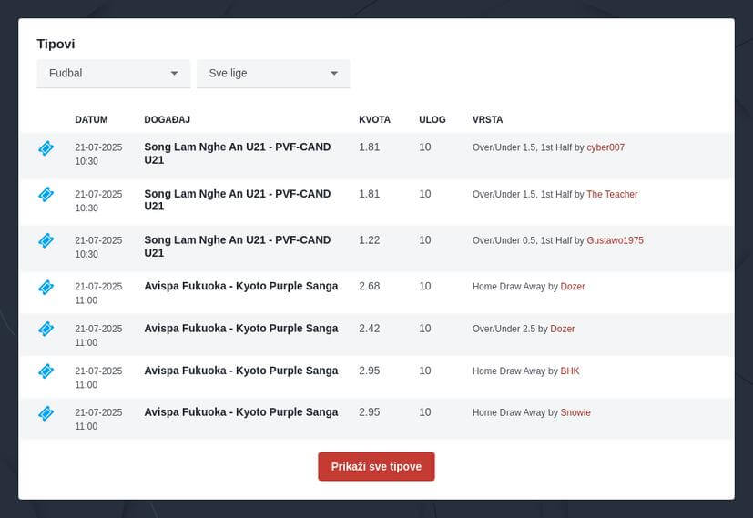
Task: Click date 21-07-2025 10:30 in Gustawo1975's row
Action: 98,247
